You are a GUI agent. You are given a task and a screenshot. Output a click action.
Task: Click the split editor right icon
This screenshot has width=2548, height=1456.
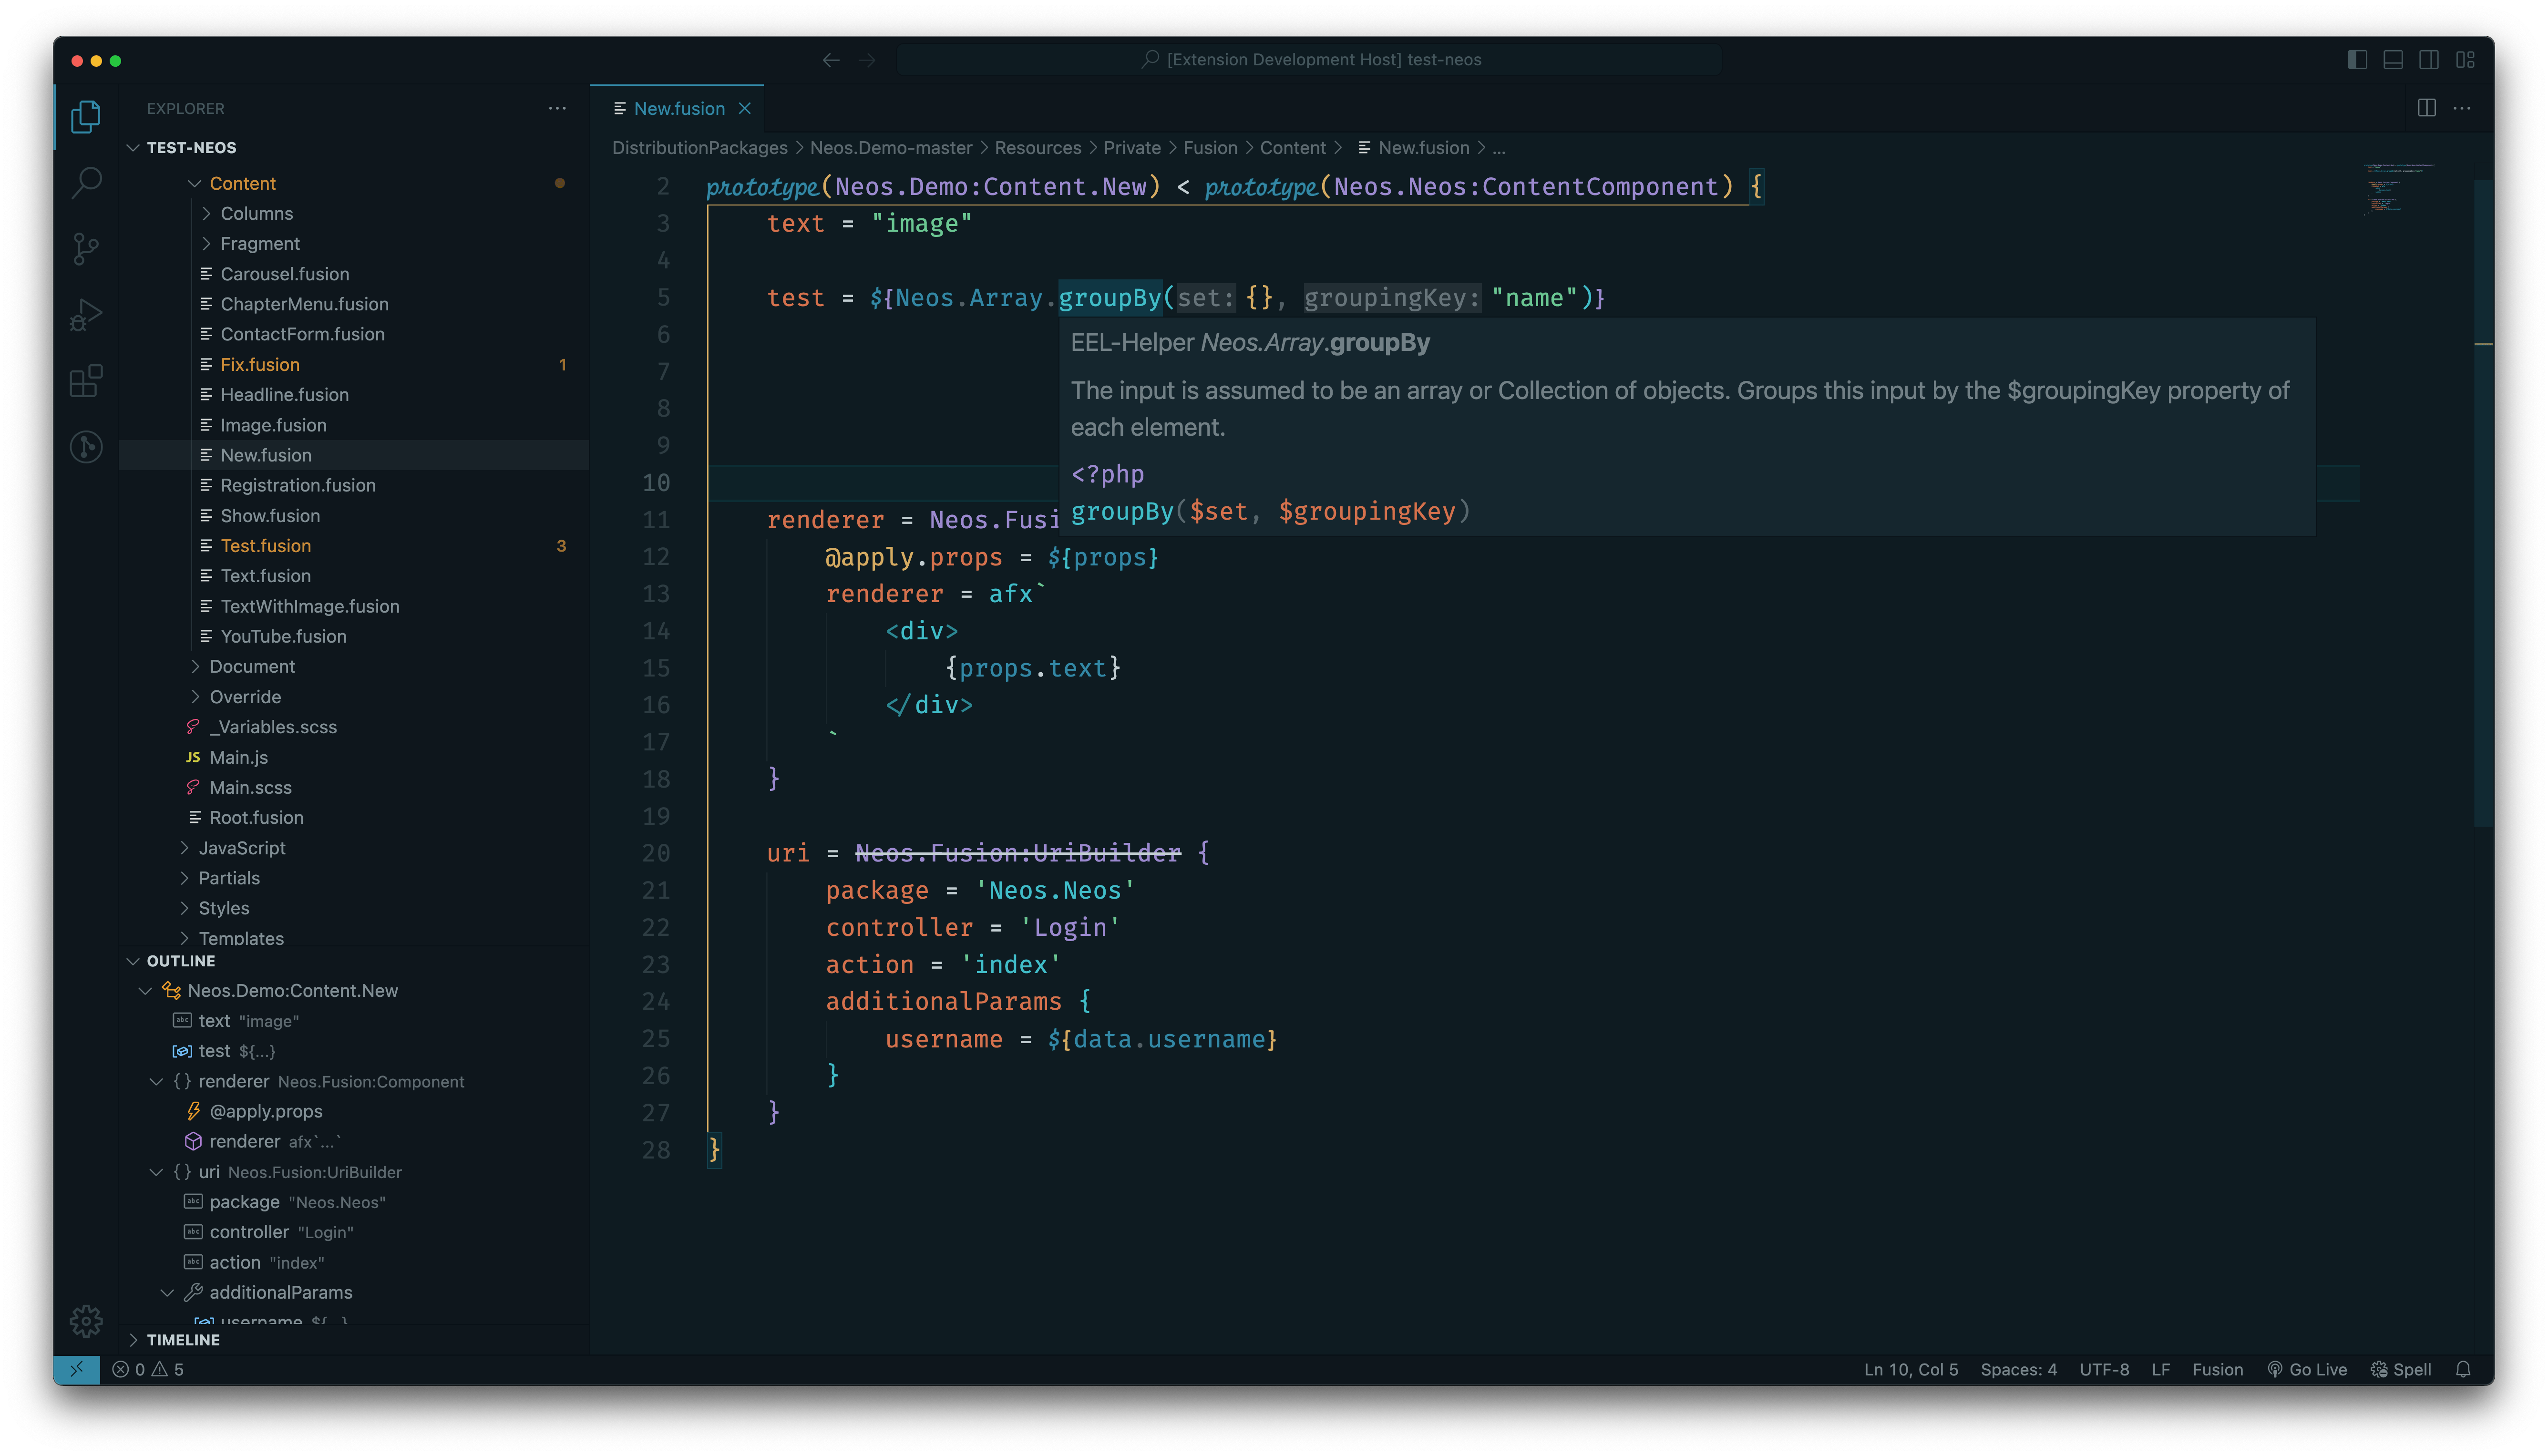click(x=2426, y=108)
